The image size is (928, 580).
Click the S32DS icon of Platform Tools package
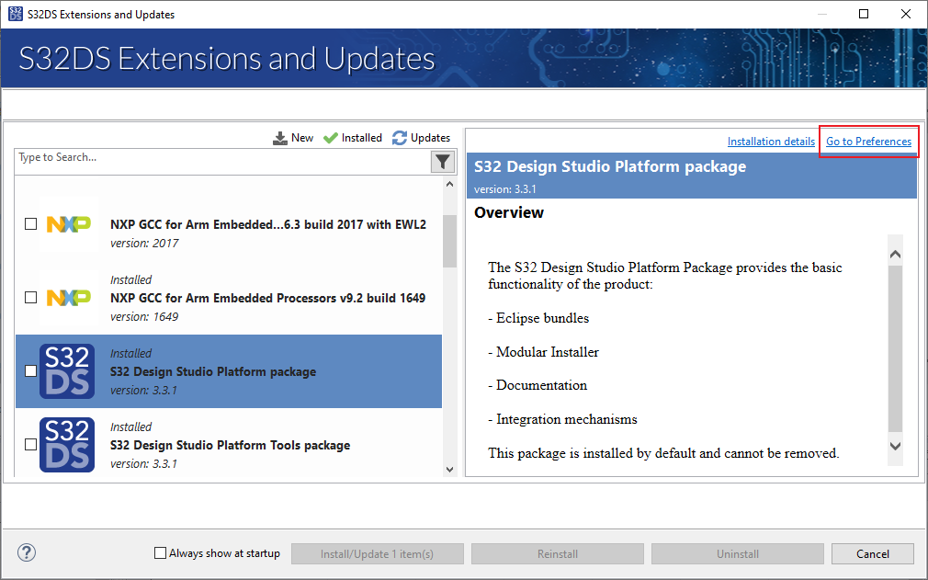(65, 444)
